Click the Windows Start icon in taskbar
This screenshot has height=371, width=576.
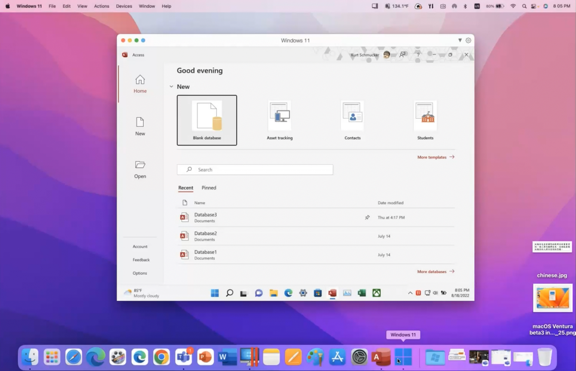tap(215, 293)
